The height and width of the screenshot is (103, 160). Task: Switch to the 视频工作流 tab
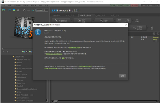click(x=115, y=15)
